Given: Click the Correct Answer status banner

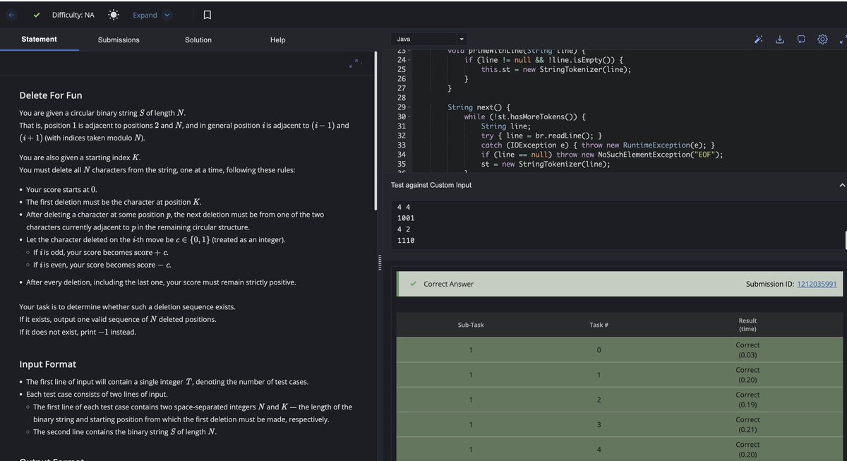Looking at the screenshot, I should 619,284.
